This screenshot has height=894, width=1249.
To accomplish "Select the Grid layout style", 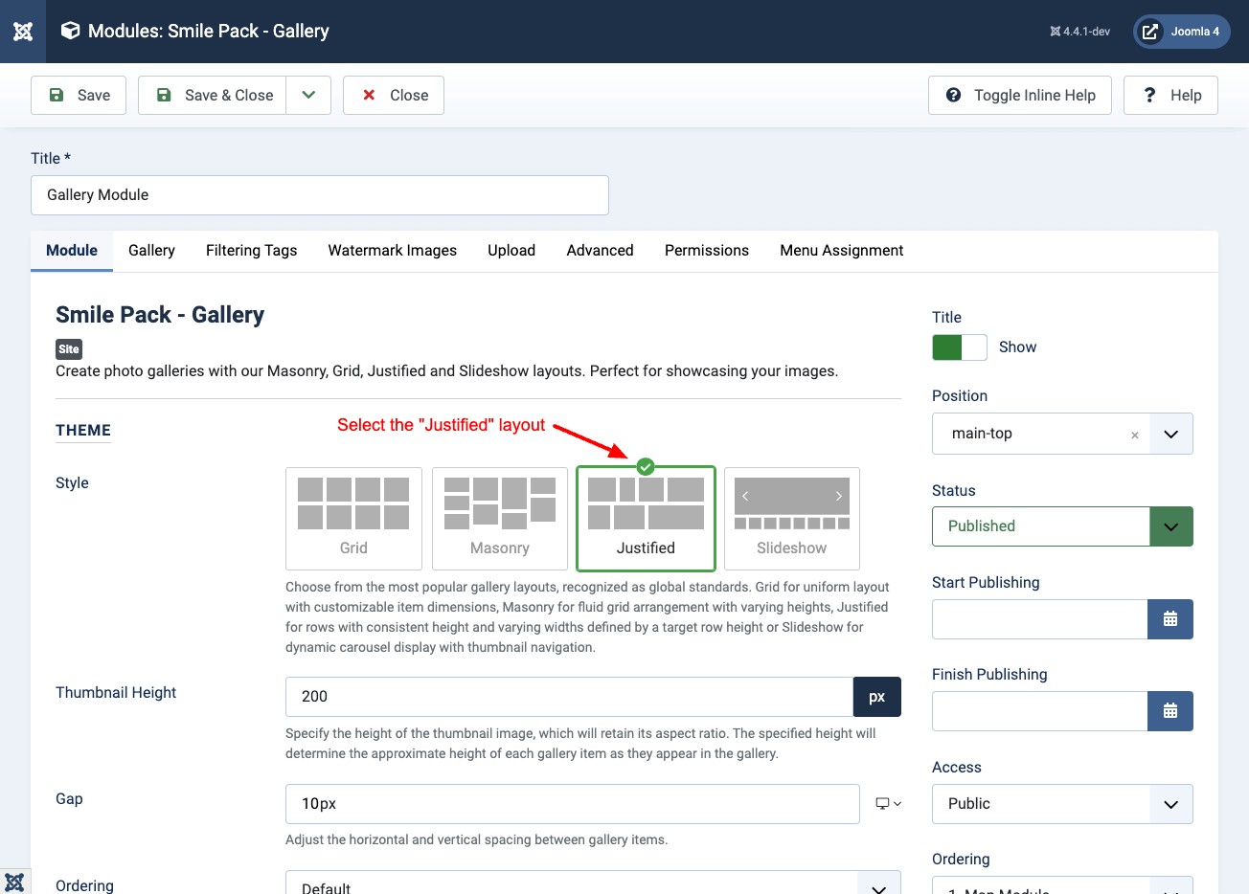I will point(353,519).
